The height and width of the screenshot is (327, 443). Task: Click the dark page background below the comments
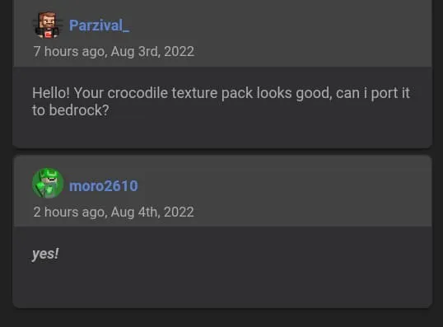pyautogui.click(x=221, y=318)
